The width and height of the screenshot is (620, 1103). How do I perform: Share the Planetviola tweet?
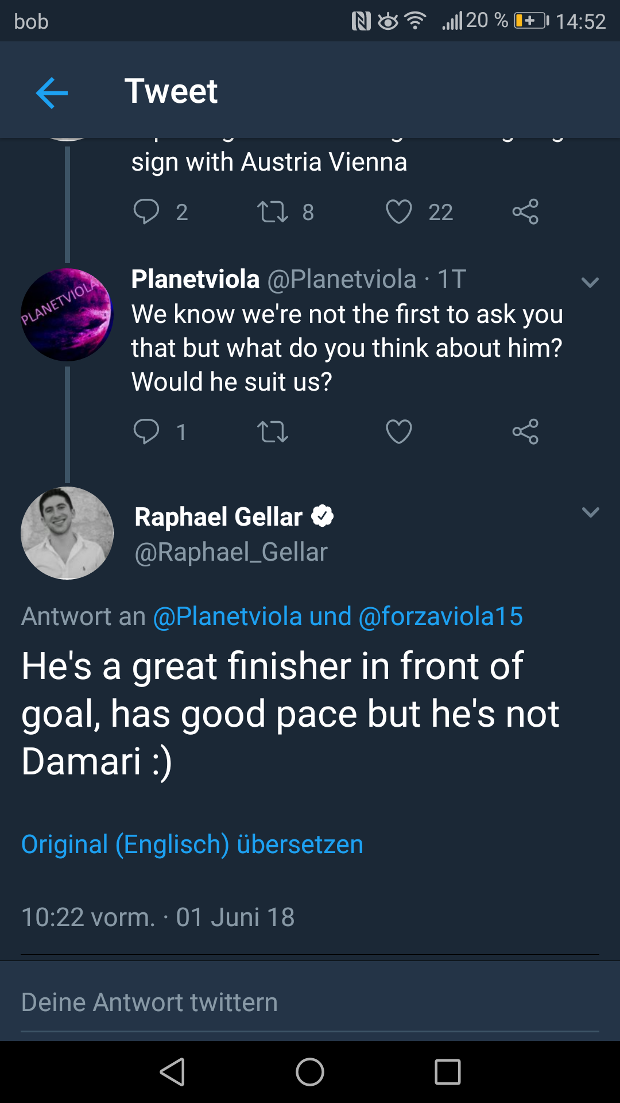click(x=525, y=432)
